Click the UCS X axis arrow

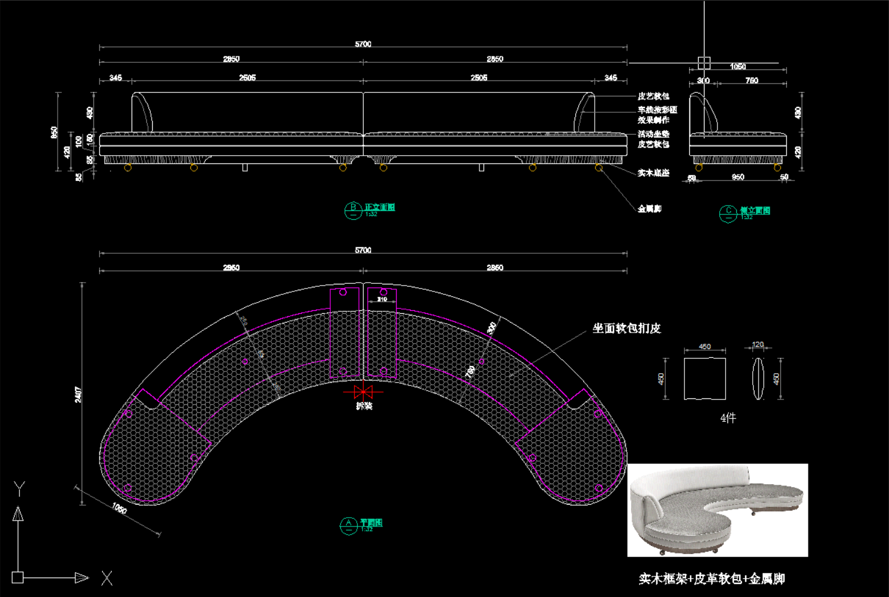pyautogui.click(x=81, y=578)
